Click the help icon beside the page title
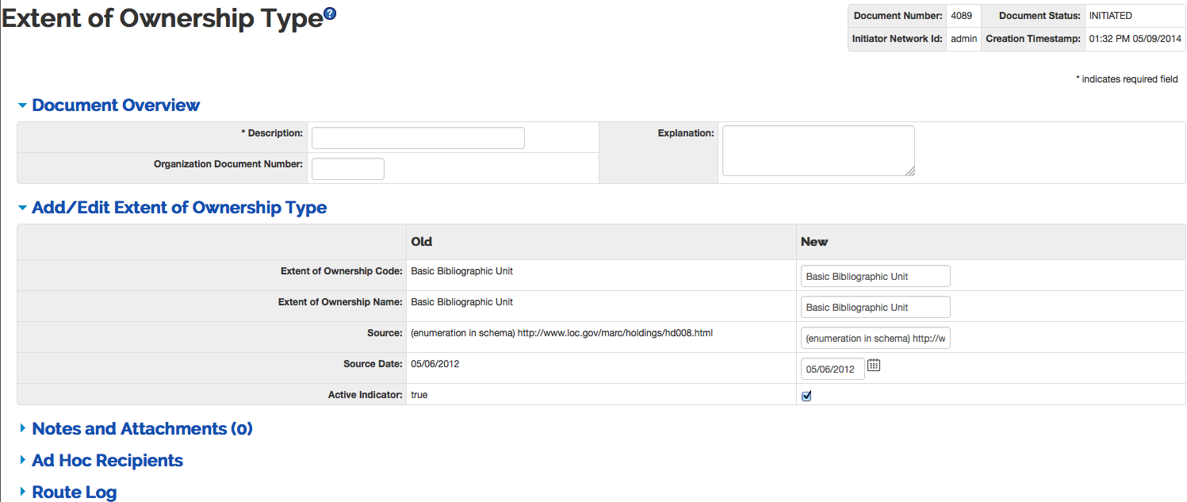Image resolution: width=1187 pixels, height=502 pixels. [330, 13]
